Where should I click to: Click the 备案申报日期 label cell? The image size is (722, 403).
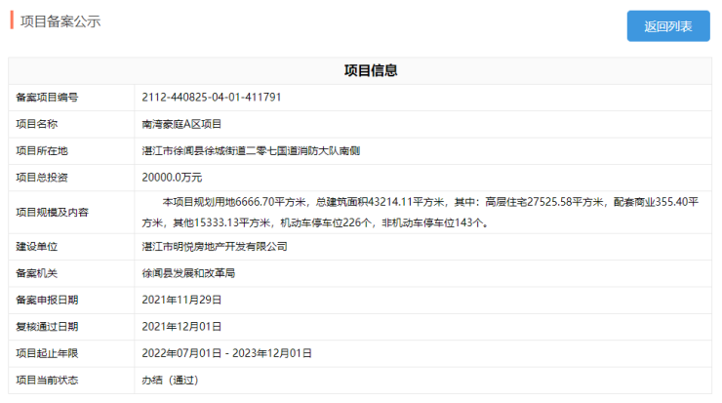[x=71, y=300]
